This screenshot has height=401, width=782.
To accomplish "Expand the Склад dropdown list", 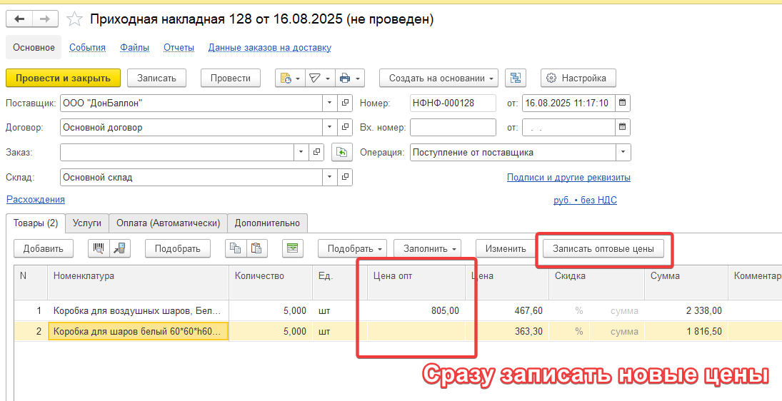I will coord(330,178).
